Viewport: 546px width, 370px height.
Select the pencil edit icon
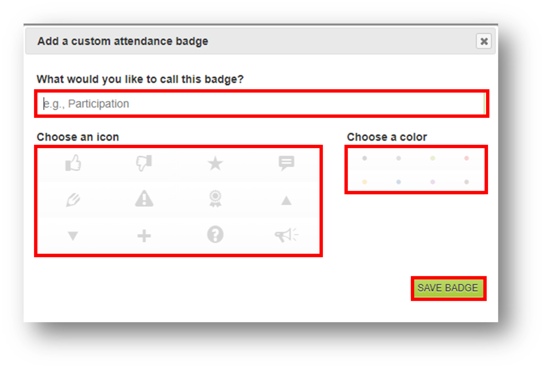(x=73, y=199)
